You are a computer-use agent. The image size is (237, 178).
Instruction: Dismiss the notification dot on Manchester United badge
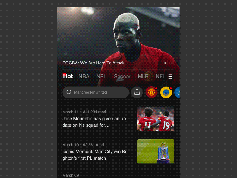click(x=156, y=88)
